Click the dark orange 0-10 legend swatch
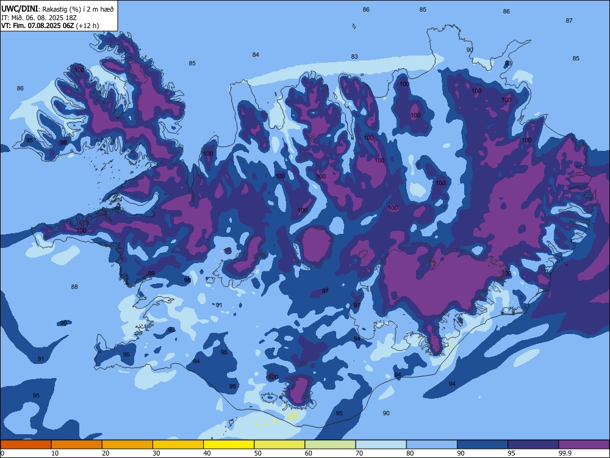 point(26,445)
